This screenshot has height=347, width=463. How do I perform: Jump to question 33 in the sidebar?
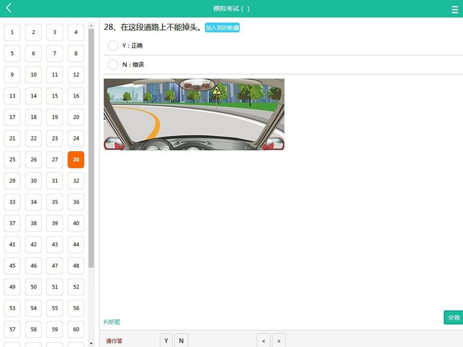point(12,202)
